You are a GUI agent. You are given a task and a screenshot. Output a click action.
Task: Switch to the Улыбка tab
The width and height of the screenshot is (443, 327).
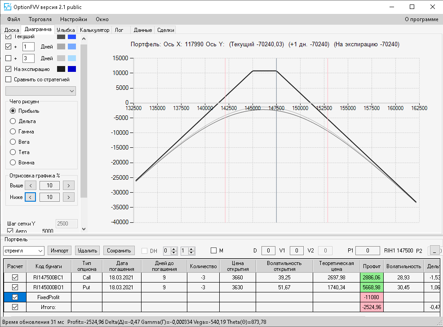(66, 30)
